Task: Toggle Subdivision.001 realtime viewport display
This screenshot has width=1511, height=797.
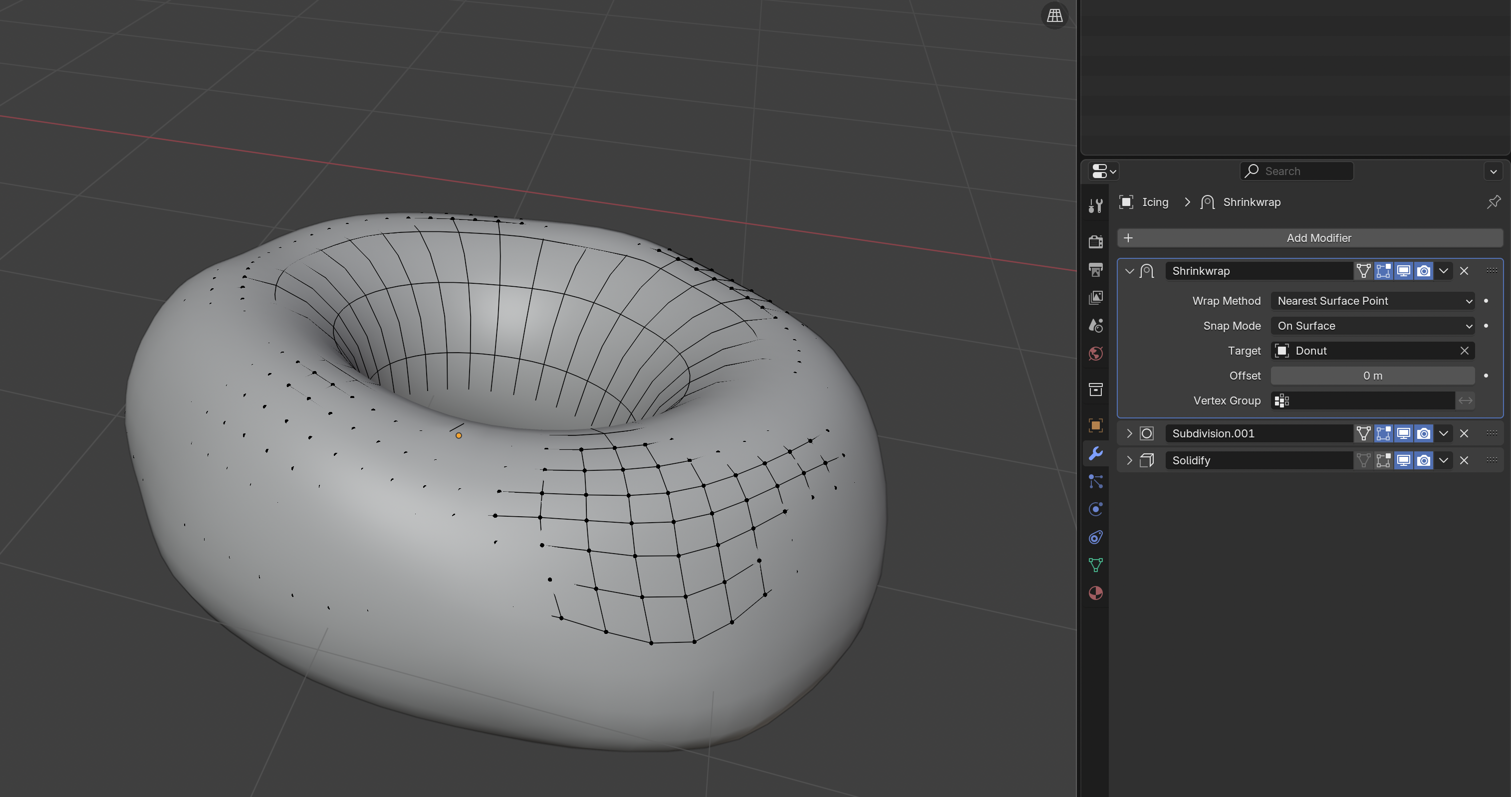Action: [x=1403, y=433]
